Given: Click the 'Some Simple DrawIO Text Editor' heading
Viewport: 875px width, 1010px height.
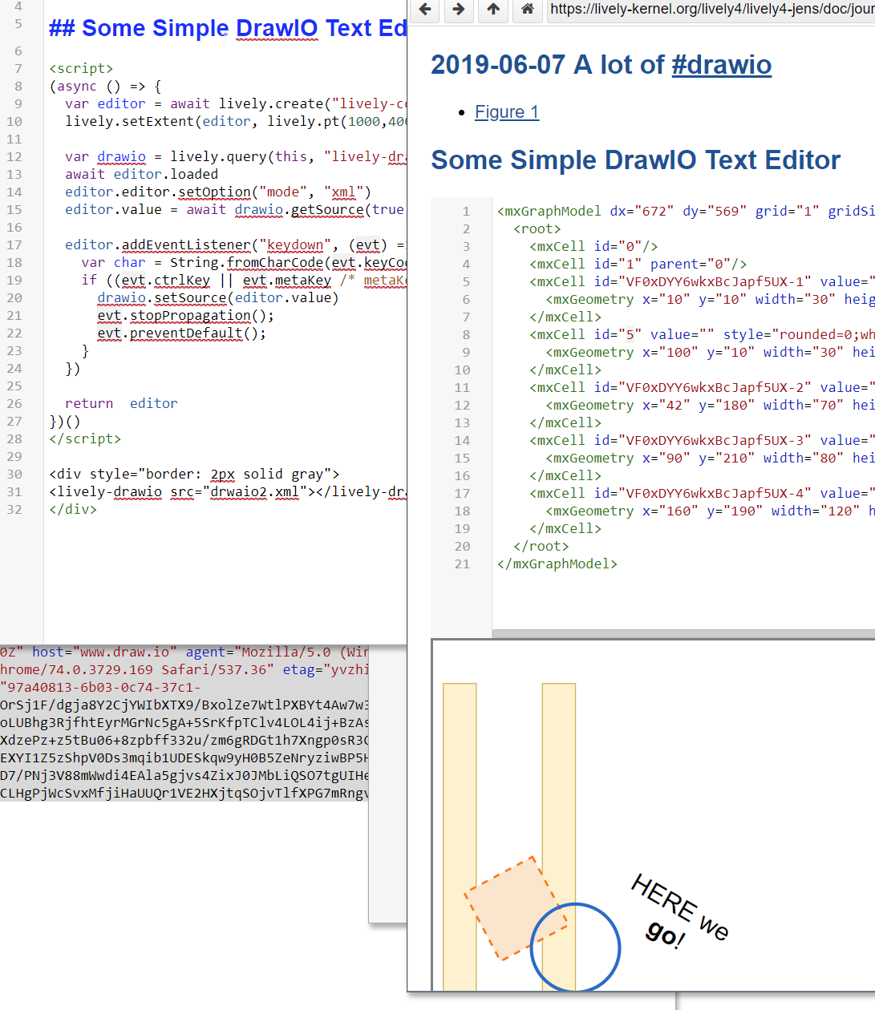Looking at the screenshot, I should (635, 160).
